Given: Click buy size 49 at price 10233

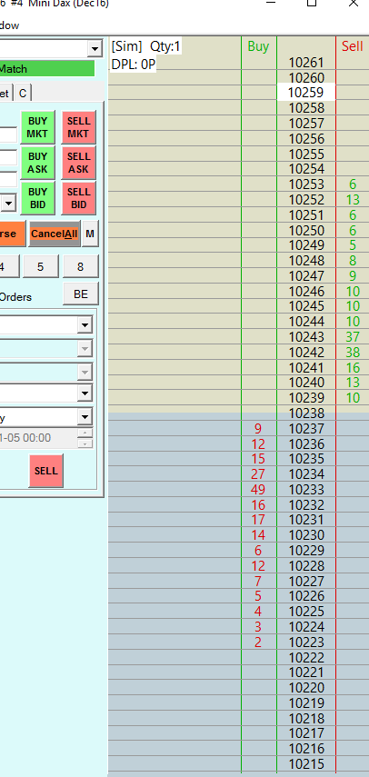Looking at the screenshot, I should 258,490.
